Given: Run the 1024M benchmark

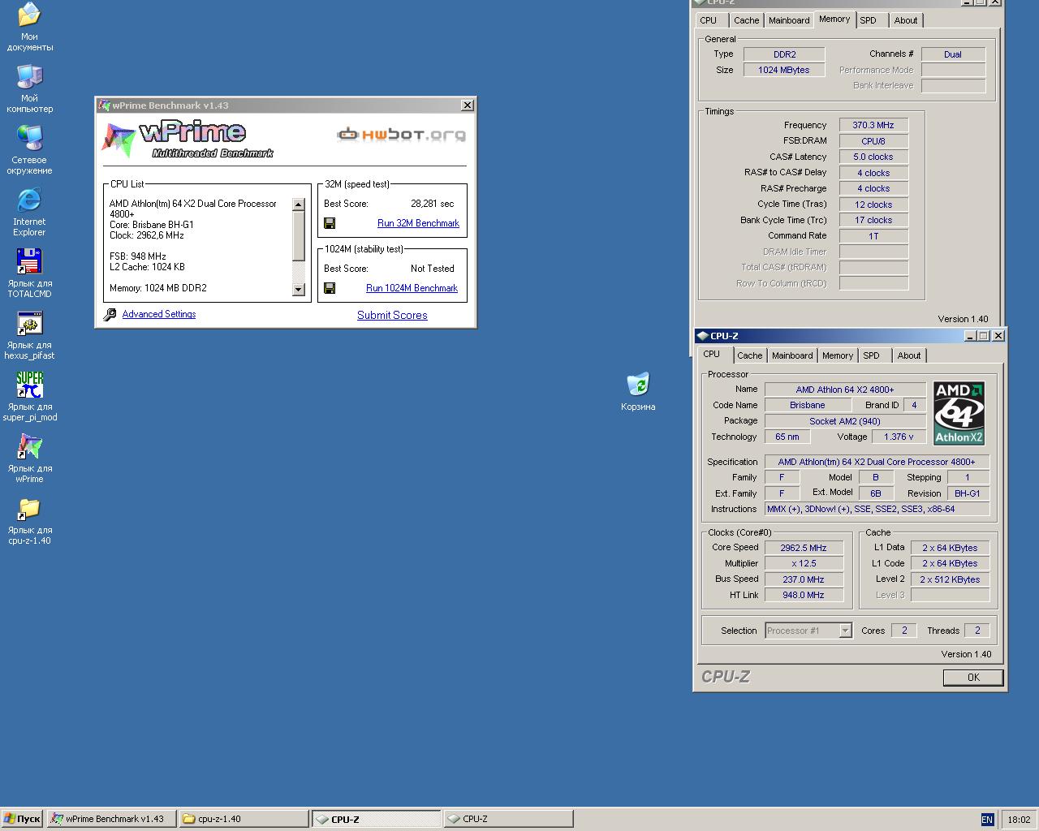Looking at the screenshot, I should [412, 288].
